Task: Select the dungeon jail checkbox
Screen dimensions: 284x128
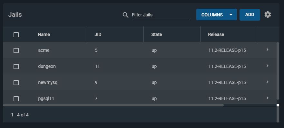Action: 16,67
